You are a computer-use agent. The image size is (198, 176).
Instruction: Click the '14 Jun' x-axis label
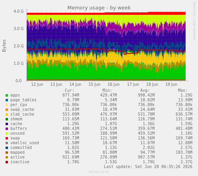75,84
